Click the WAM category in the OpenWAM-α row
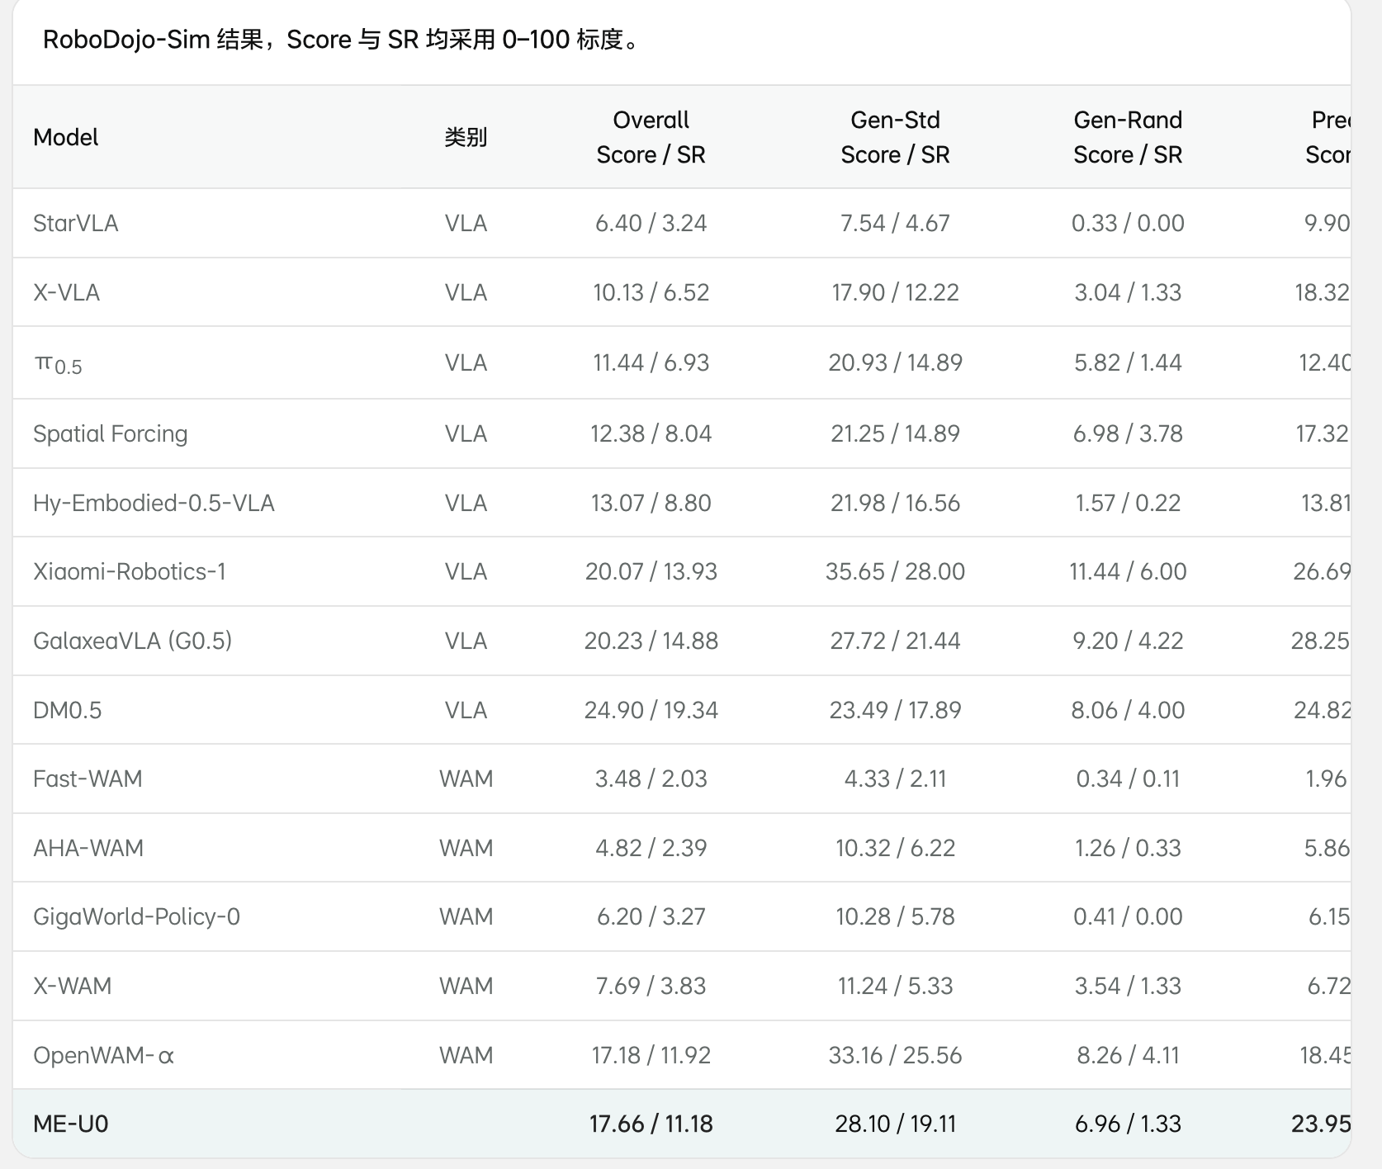This screenshot has width=1382, height=1169. (466, 1055)
